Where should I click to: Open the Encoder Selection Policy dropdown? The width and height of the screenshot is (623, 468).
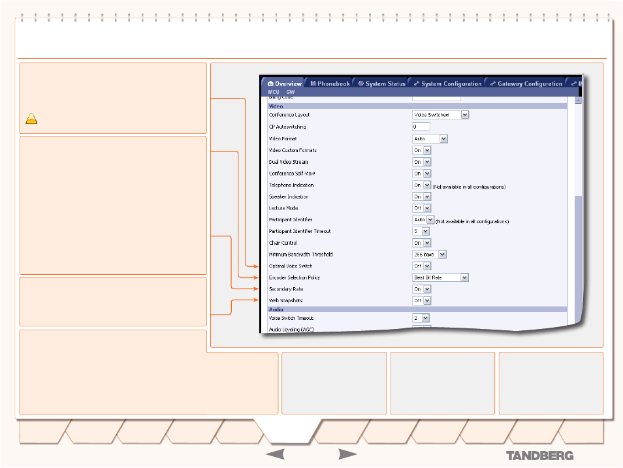pyautogui.click(x=441, y=277)
